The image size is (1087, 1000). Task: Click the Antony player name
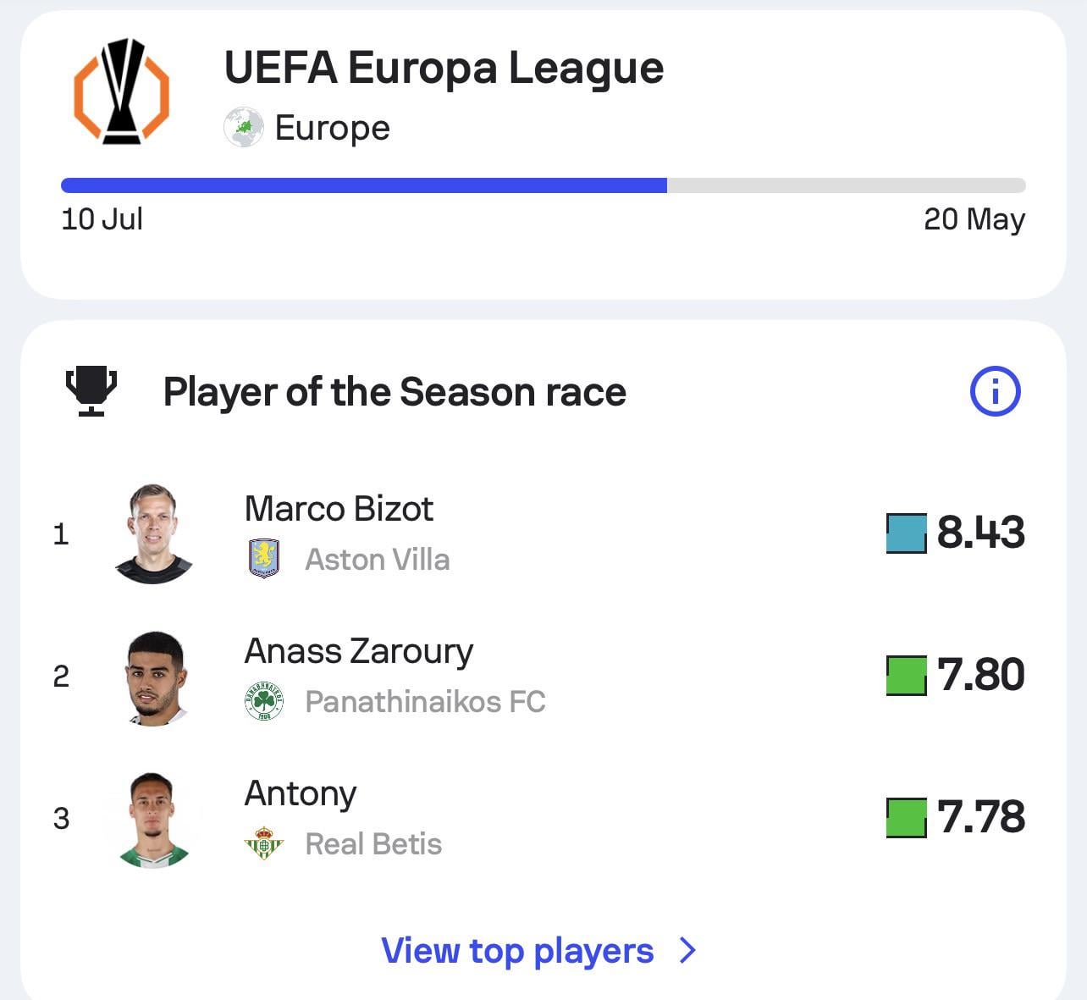click(301, 793)
